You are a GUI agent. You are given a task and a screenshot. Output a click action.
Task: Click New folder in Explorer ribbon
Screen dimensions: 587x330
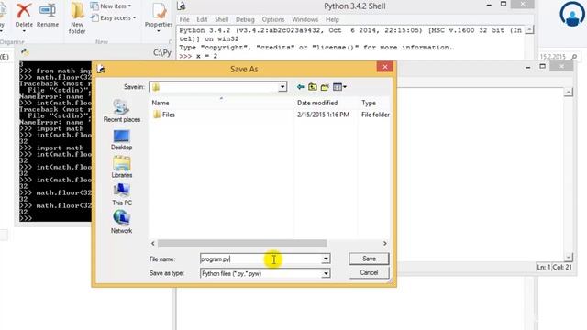pyautogui.click(x=77, y=18)
